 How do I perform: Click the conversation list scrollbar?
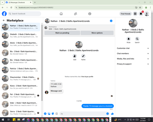pyautogui.click(x=42, y=63)
